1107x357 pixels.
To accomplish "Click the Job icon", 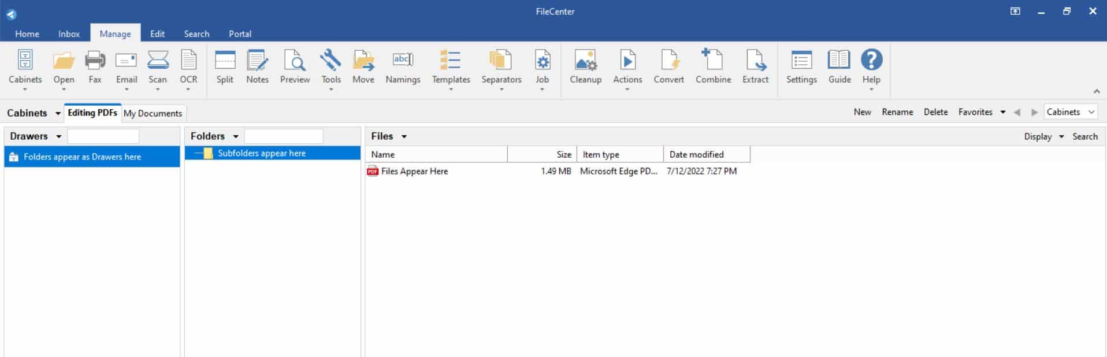I will (x=542, y=60).
